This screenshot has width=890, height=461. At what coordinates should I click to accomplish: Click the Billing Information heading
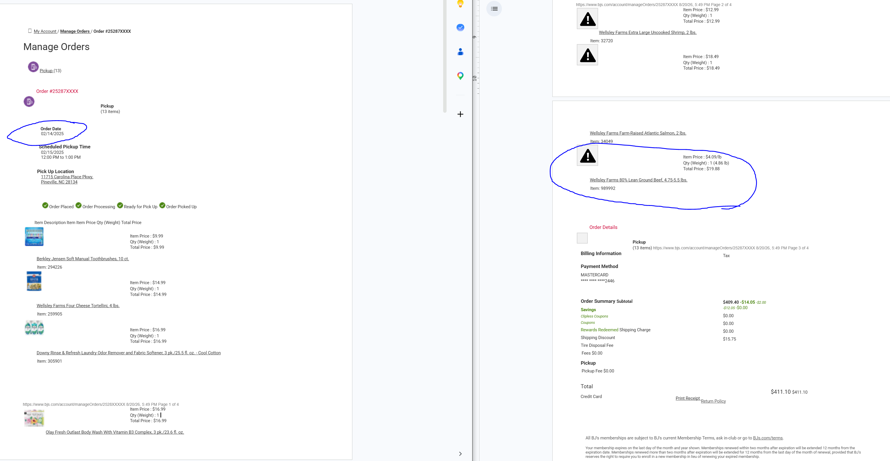click(601, 254)
